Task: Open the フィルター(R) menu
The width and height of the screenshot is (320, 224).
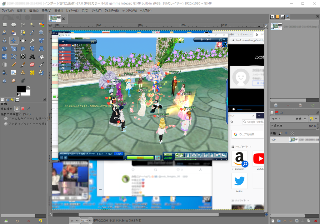Action: click(112, 11)
